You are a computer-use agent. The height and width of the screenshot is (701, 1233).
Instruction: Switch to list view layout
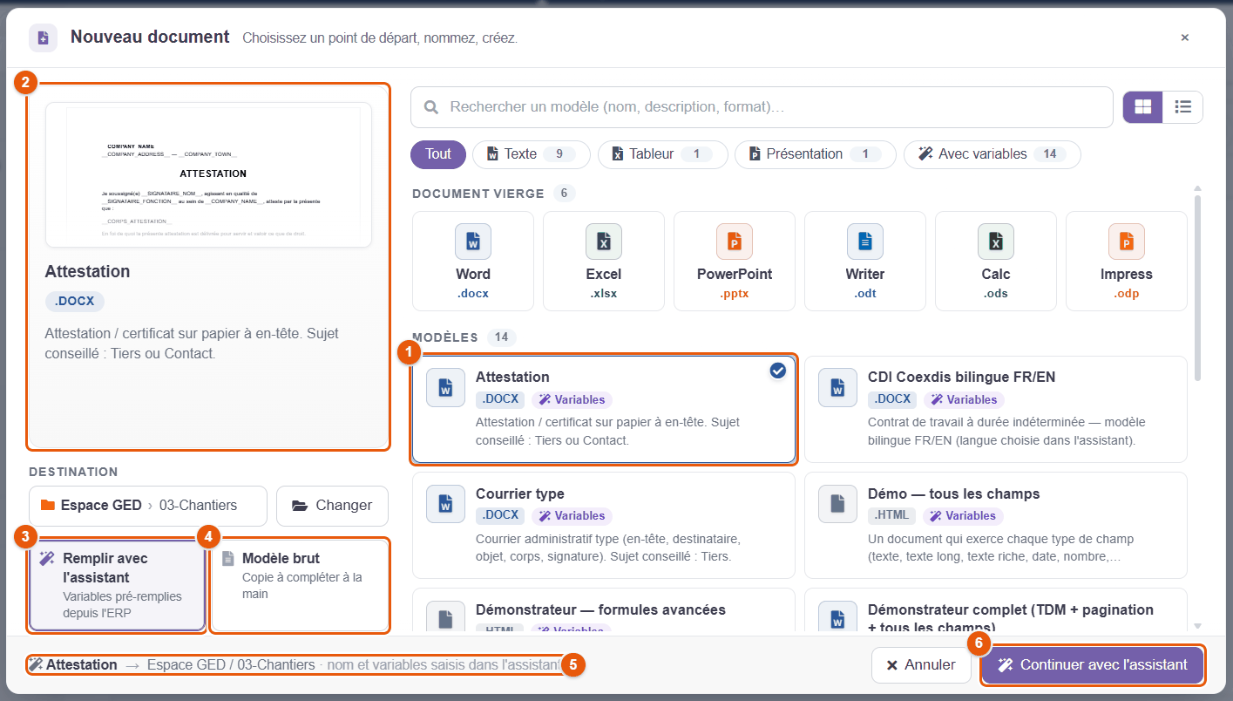[x=1182, y=107]
